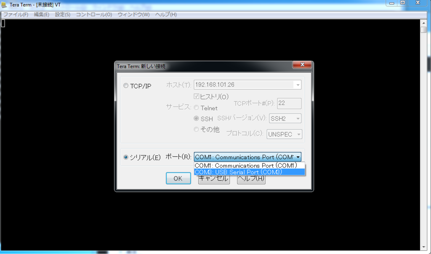Select COM3: USB Serial Port (COM3)
The width and height of the screenshot is (431, 254).
tap(249, 172)
